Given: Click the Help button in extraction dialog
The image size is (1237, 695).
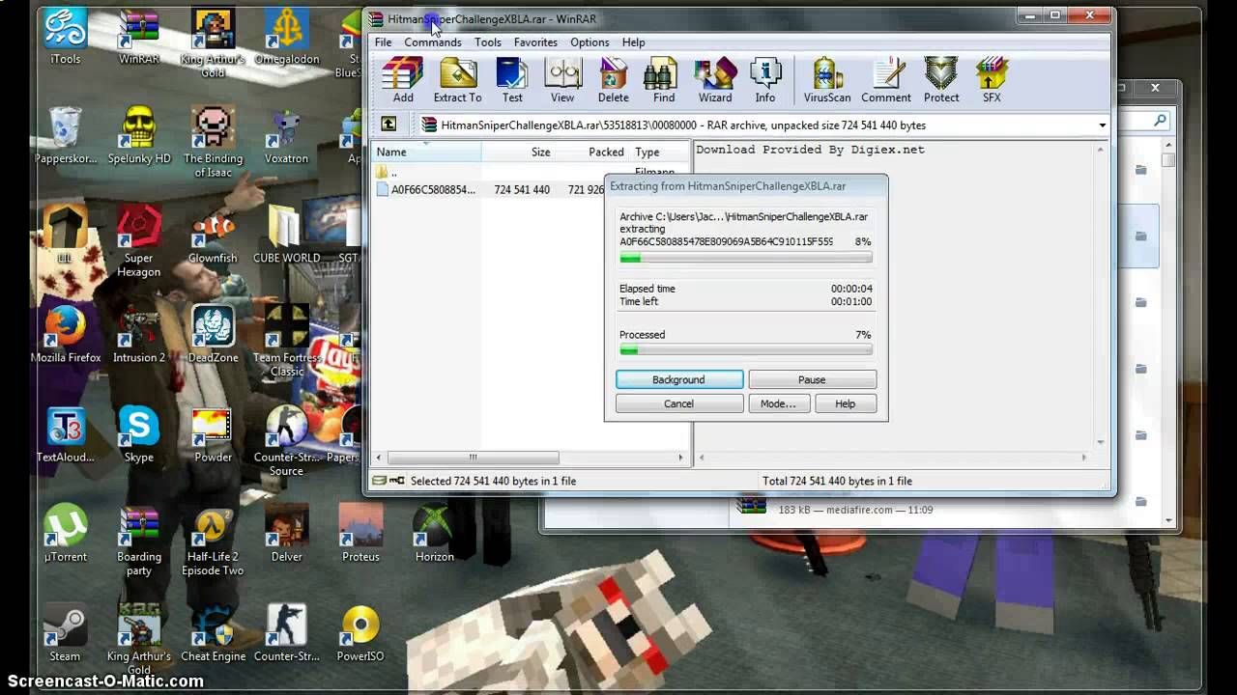Looking at the screenshot, I should tap(846, 403).
